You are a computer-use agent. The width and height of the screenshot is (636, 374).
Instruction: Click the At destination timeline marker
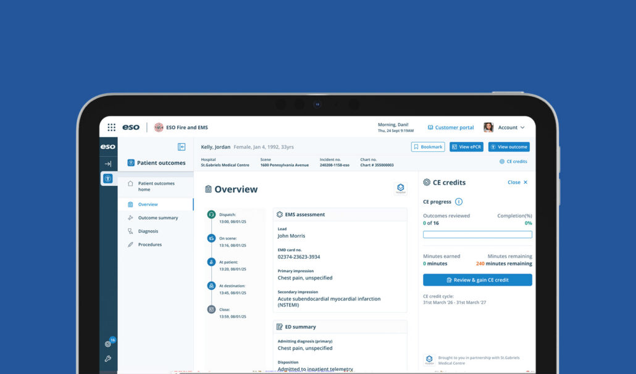point(211,286)
